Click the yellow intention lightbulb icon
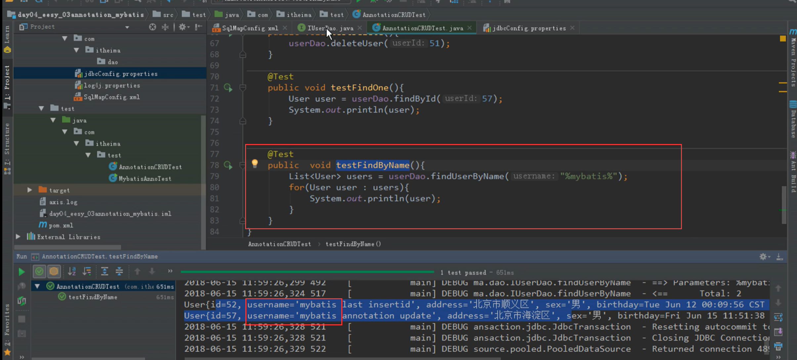This screenshot has height=360, width=797. pyautogui.click(x=255, y=163)
